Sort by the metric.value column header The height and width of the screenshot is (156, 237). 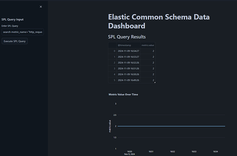pyautogui.click(x=148, y=45)
